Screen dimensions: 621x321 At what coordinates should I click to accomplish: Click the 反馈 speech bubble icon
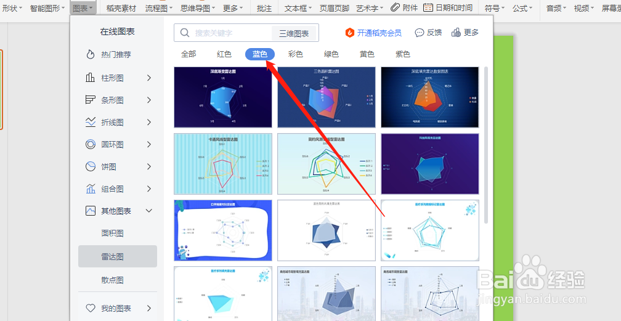pos(419,33)
